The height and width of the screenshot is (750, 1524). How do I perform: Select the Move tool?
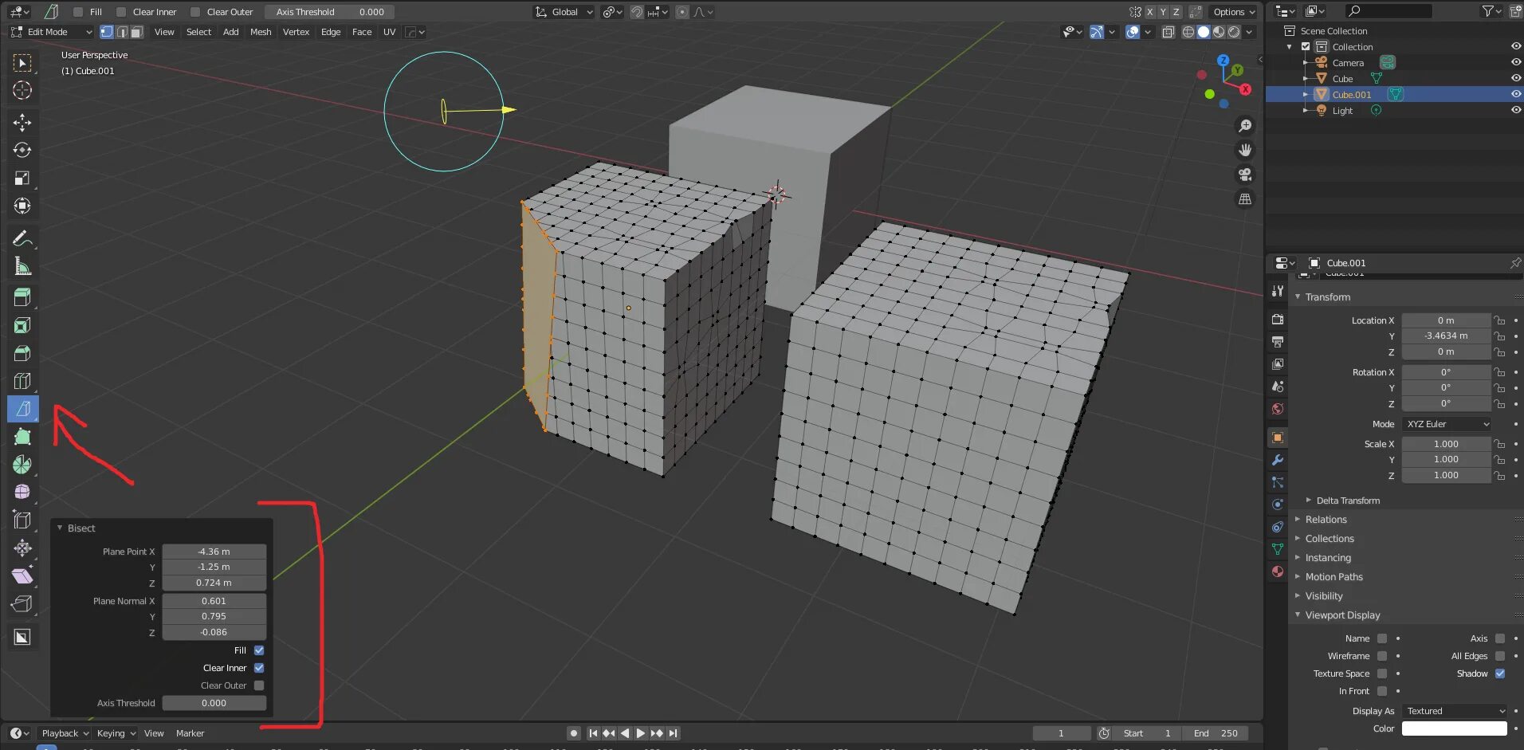tap(22, 122)
